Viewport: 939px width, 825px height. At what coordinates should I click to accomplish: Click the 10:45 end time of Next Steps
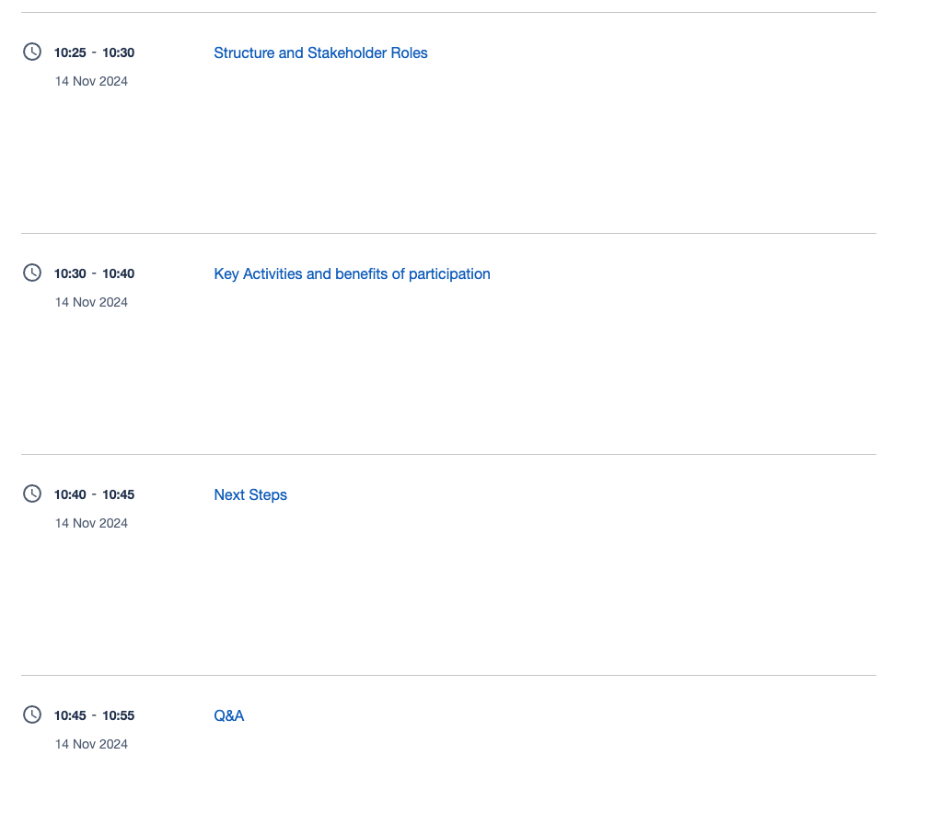[118, 495]
